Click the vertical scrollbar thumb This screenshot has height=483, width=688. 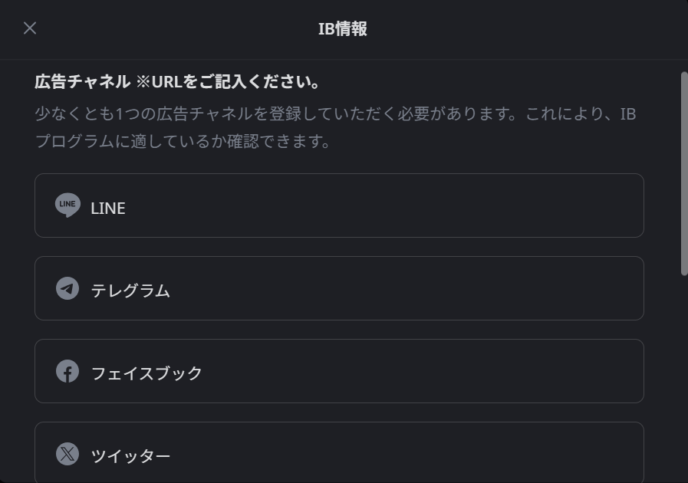tap(683, 172)
